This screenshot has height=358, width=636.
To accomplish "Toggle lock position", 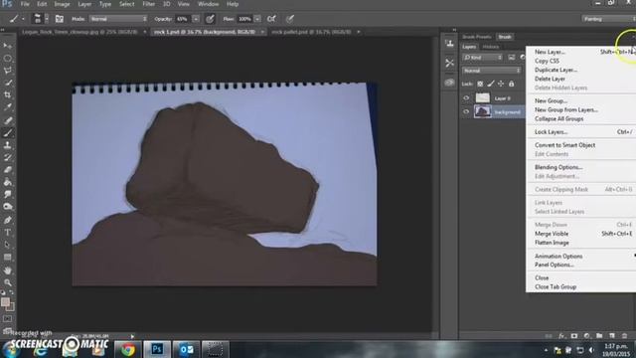I will click(501, 84).
